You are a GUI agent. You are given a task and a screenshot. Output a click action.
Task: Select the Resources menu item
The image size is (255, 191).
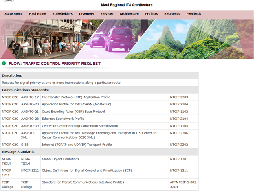[172, 14]
